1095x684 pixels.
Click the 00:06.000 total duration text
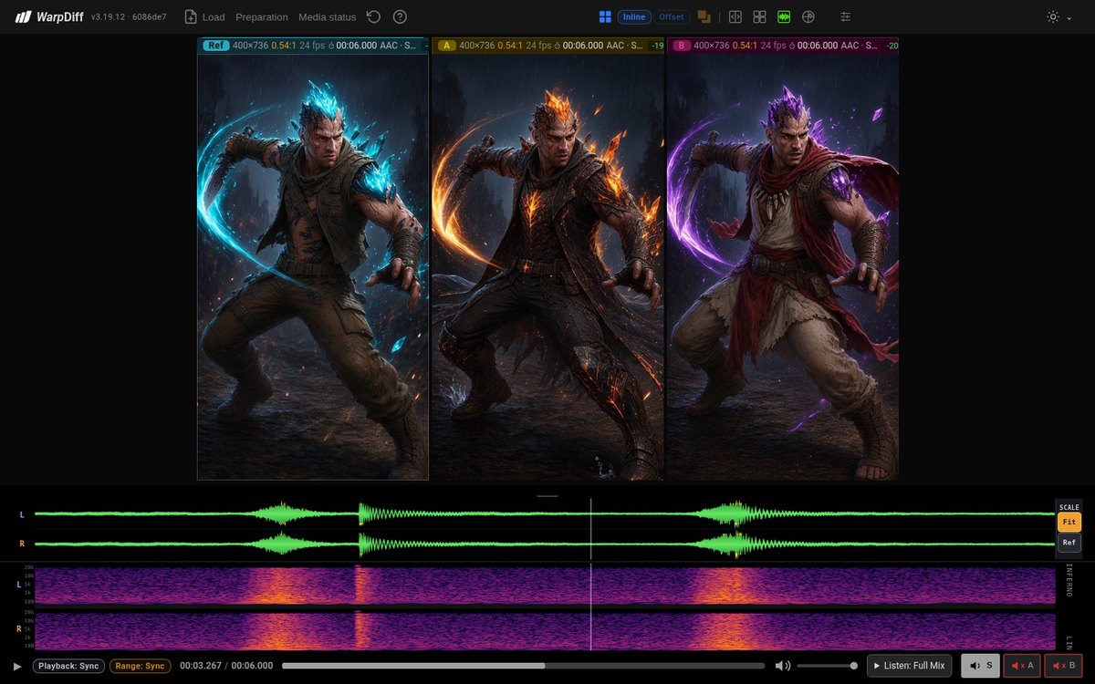[x=252, y=666]
